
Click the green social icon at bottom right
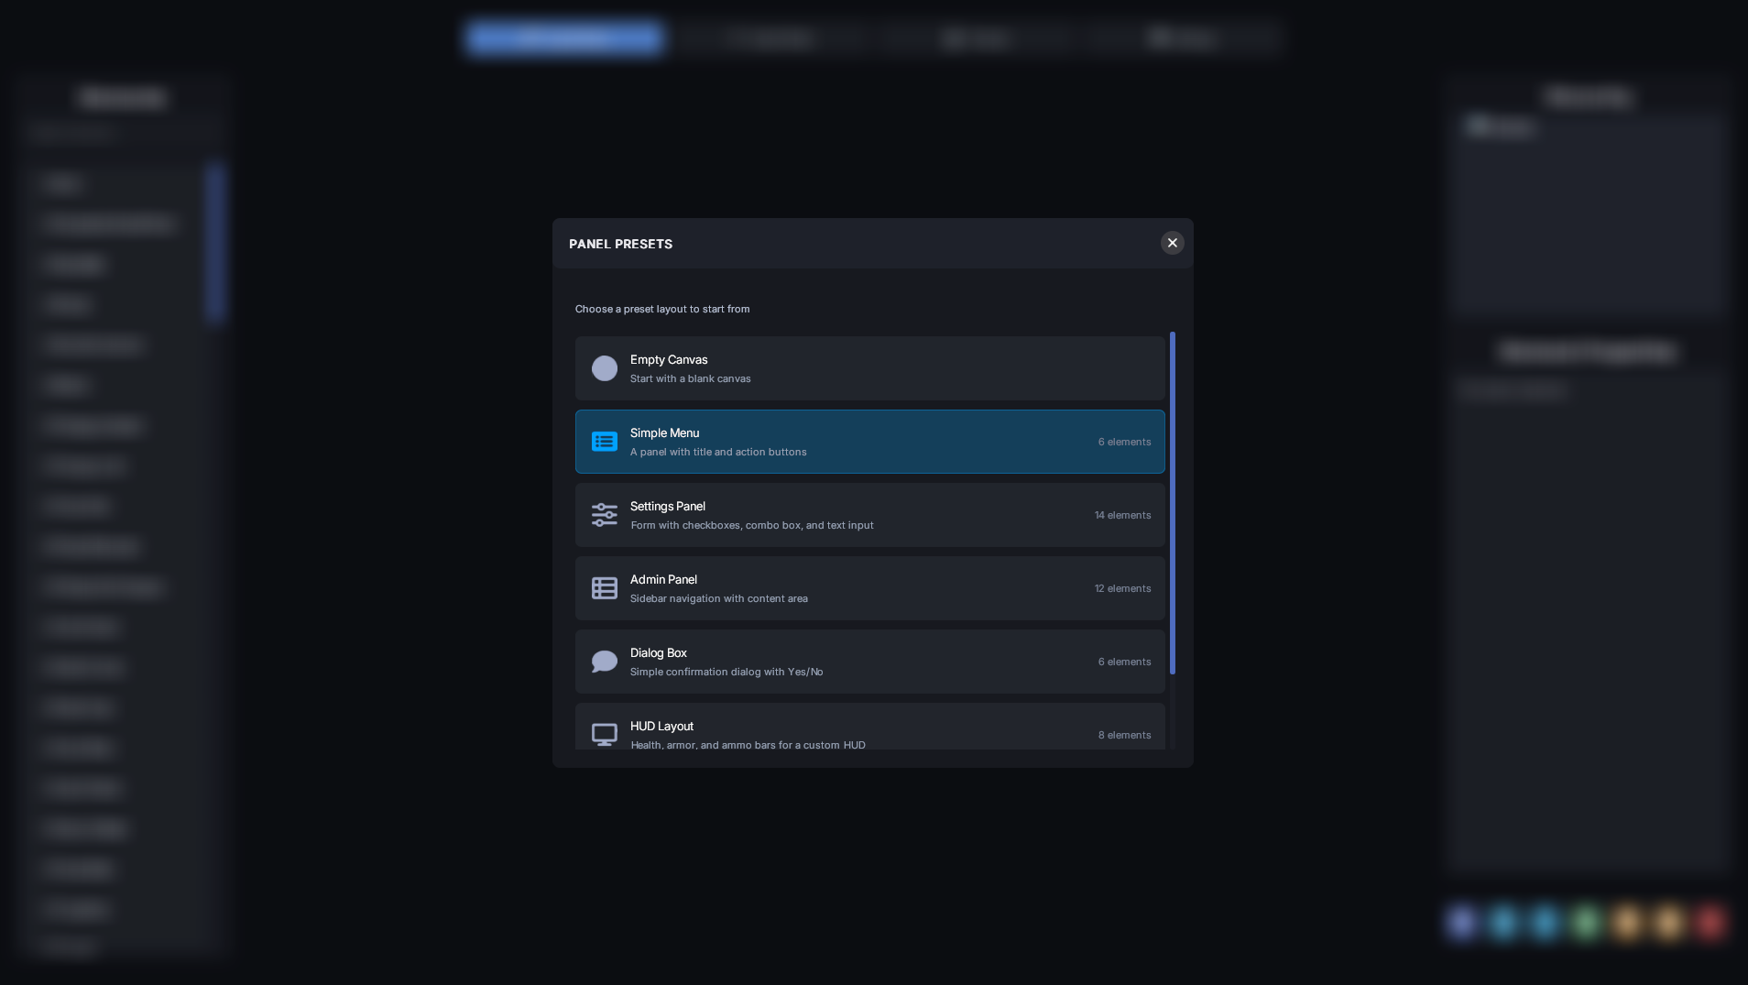tap(1587, 923)
